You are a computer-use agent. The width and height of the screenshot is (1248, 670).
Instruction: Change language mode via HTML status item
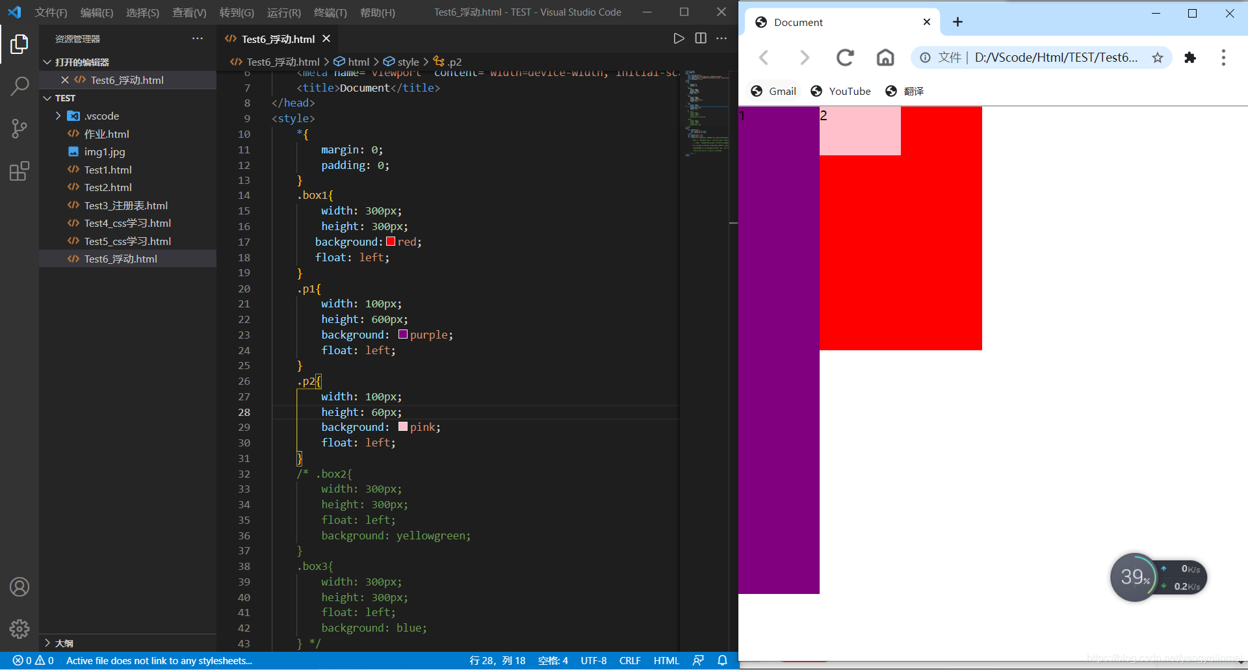pos(666,661)
